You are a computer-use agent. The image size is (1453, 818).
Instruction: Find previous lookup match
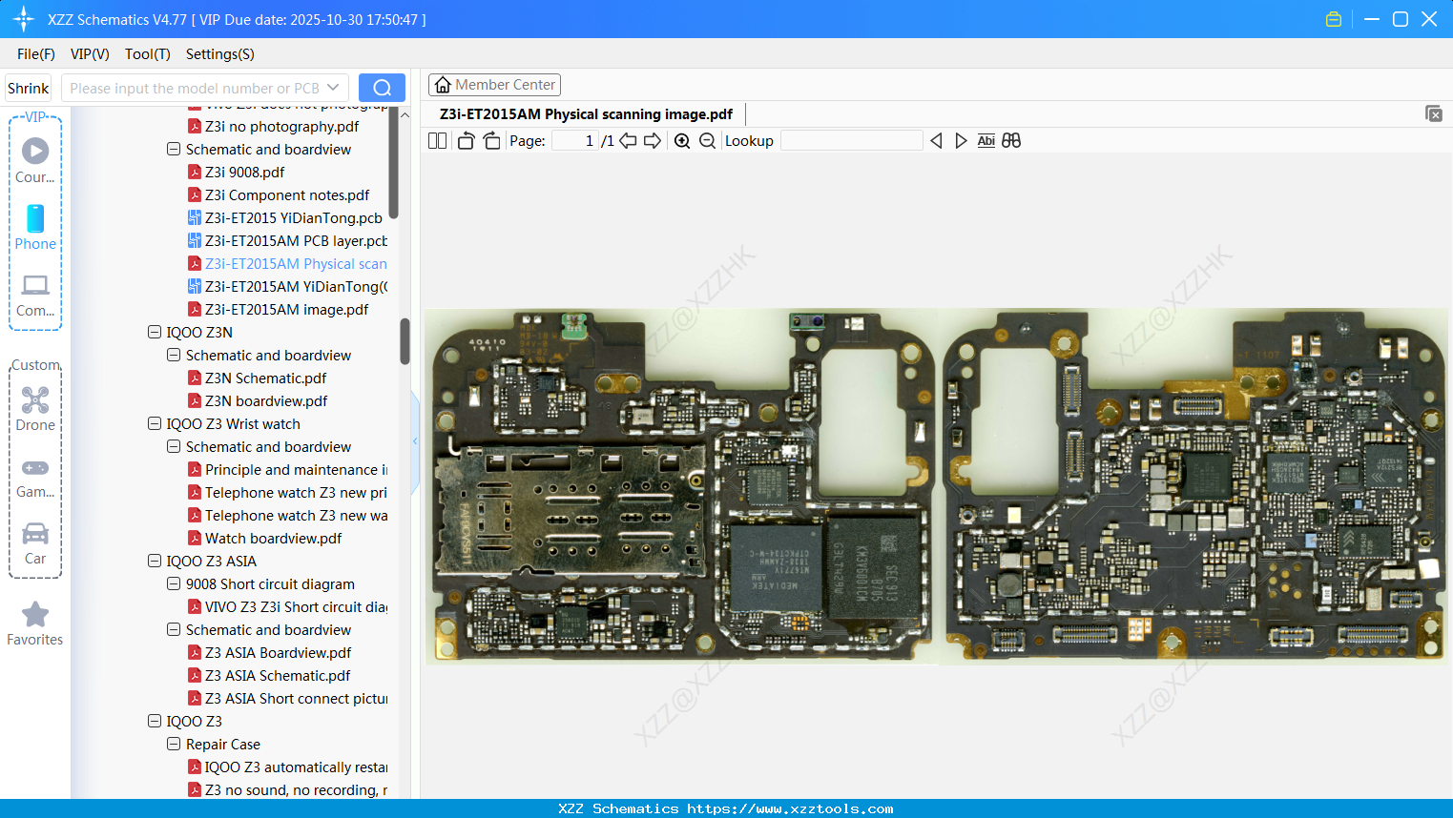[936, 140]
